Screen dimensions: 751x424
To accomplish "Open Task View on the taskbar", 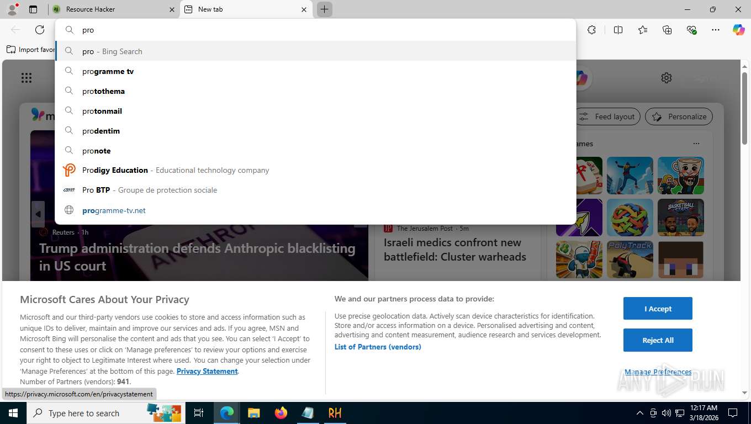I will click(199, 412).
